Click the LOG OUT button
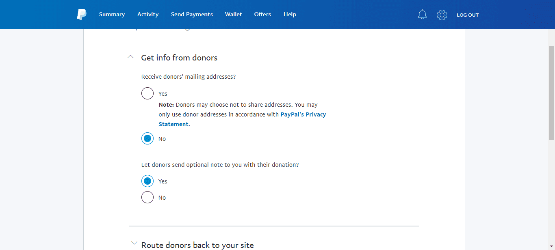 [468, 15]
